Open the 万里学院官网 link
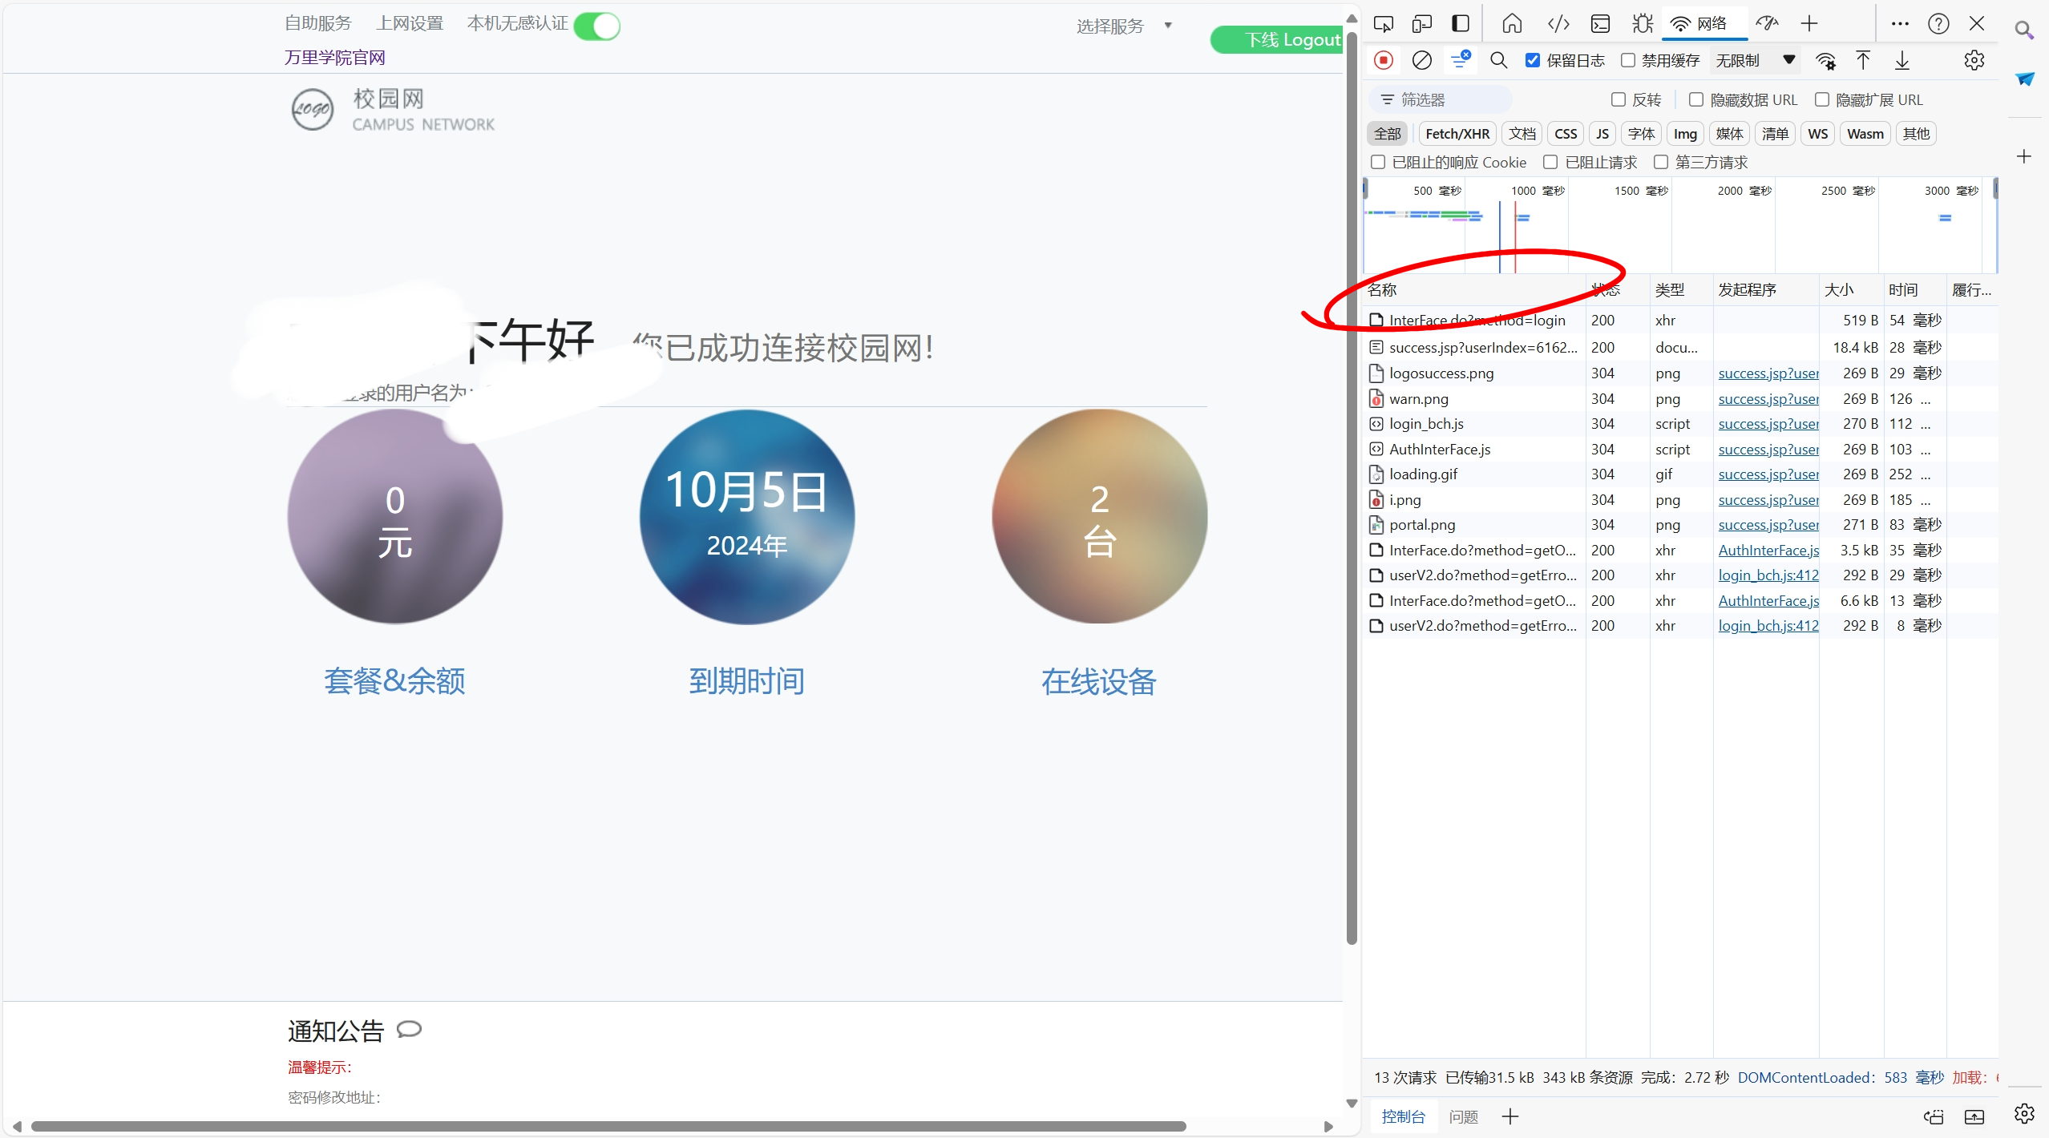This screenshot has width=2049, height=1138. point(335,58)
